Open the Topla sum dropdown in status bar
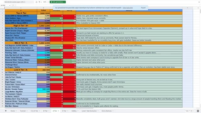Viewport: 201px width, 113px height. point(190,111)
